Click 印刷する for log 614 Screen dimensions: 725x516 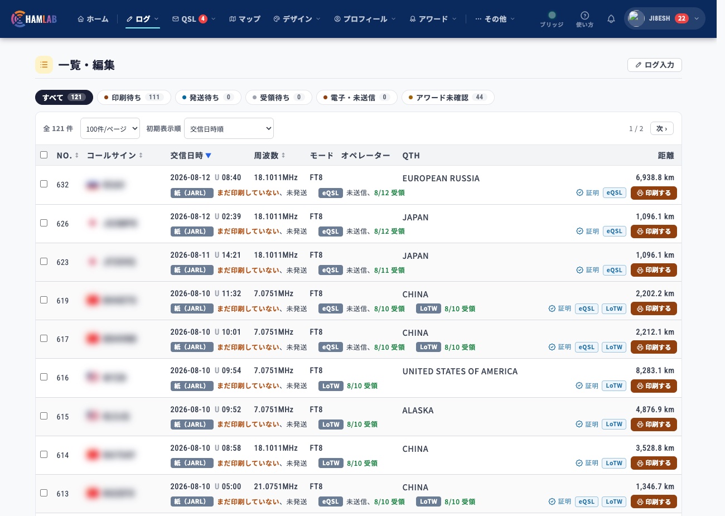tap(654, 463)
